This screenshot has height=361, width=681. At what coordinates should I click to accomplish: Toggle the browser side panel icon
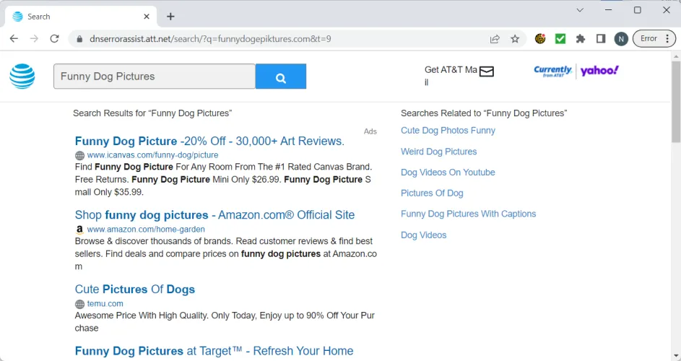point(600,39)
